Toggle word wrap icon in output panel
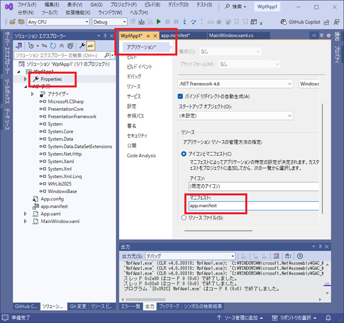 288,256
